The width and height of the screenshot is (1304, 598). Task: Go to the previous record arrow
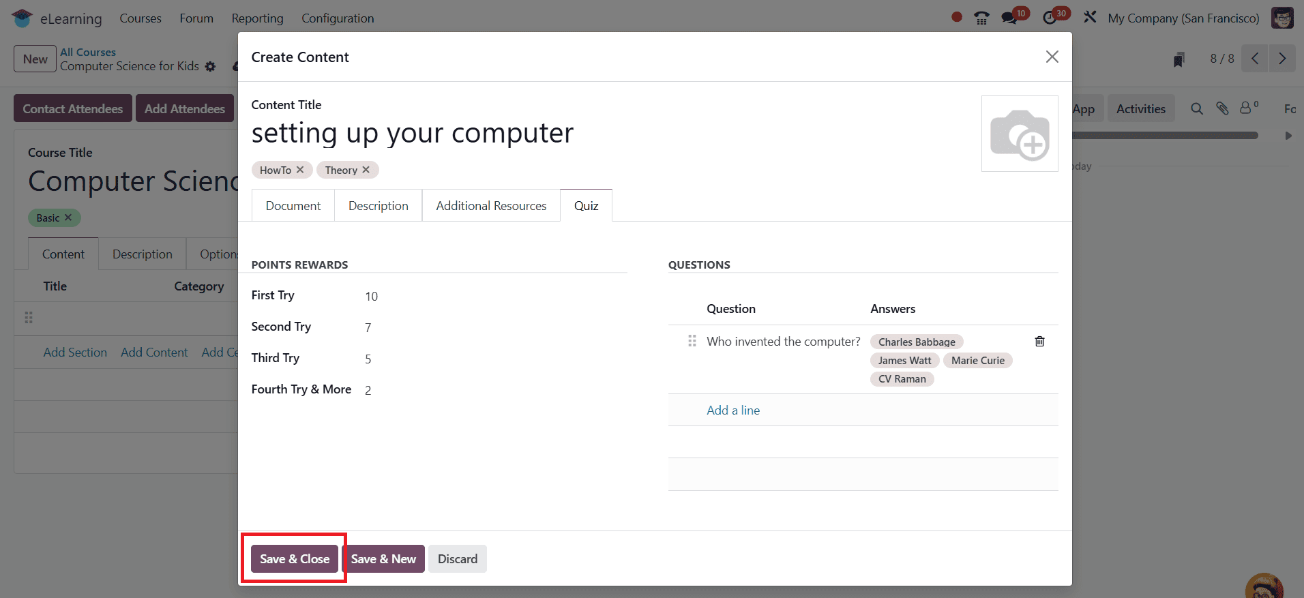pyautogui.click(x=1255, y=59)
